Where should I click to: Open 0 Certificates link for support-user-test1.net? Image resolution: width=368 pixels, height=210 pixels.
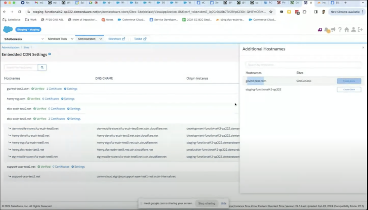click(61, 167)
